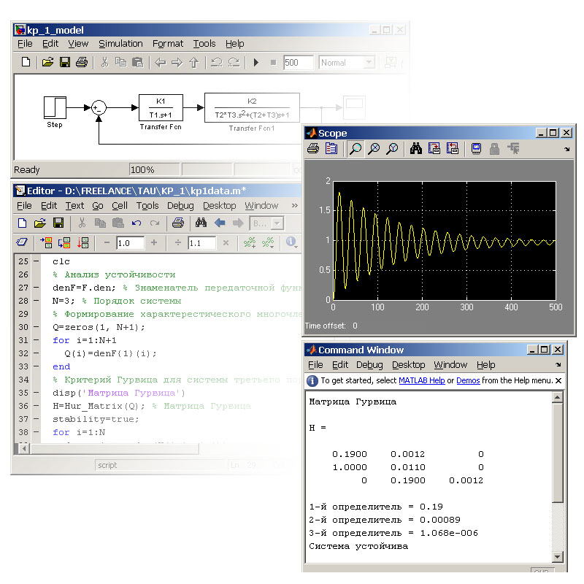
Task: Open file icon in Editor toolbar
Action: pyautogui.click(x=40, y=223)
